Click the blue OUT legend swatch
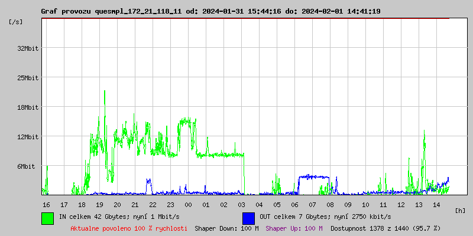Image resolution: width=473 pixels, height=236 pixels. point(248,218)
